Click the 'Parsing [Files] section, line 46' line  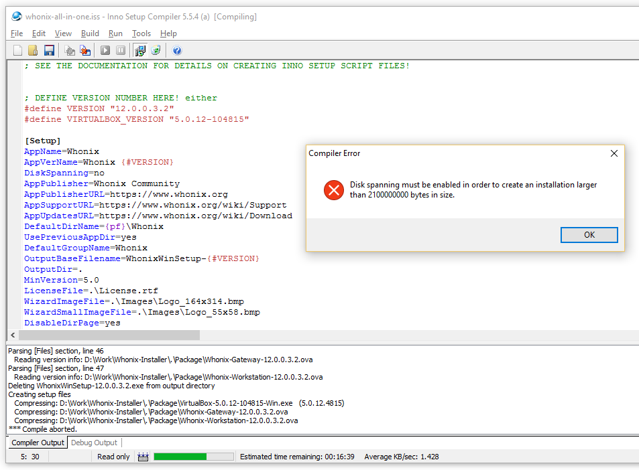click(x=56, y=351)
